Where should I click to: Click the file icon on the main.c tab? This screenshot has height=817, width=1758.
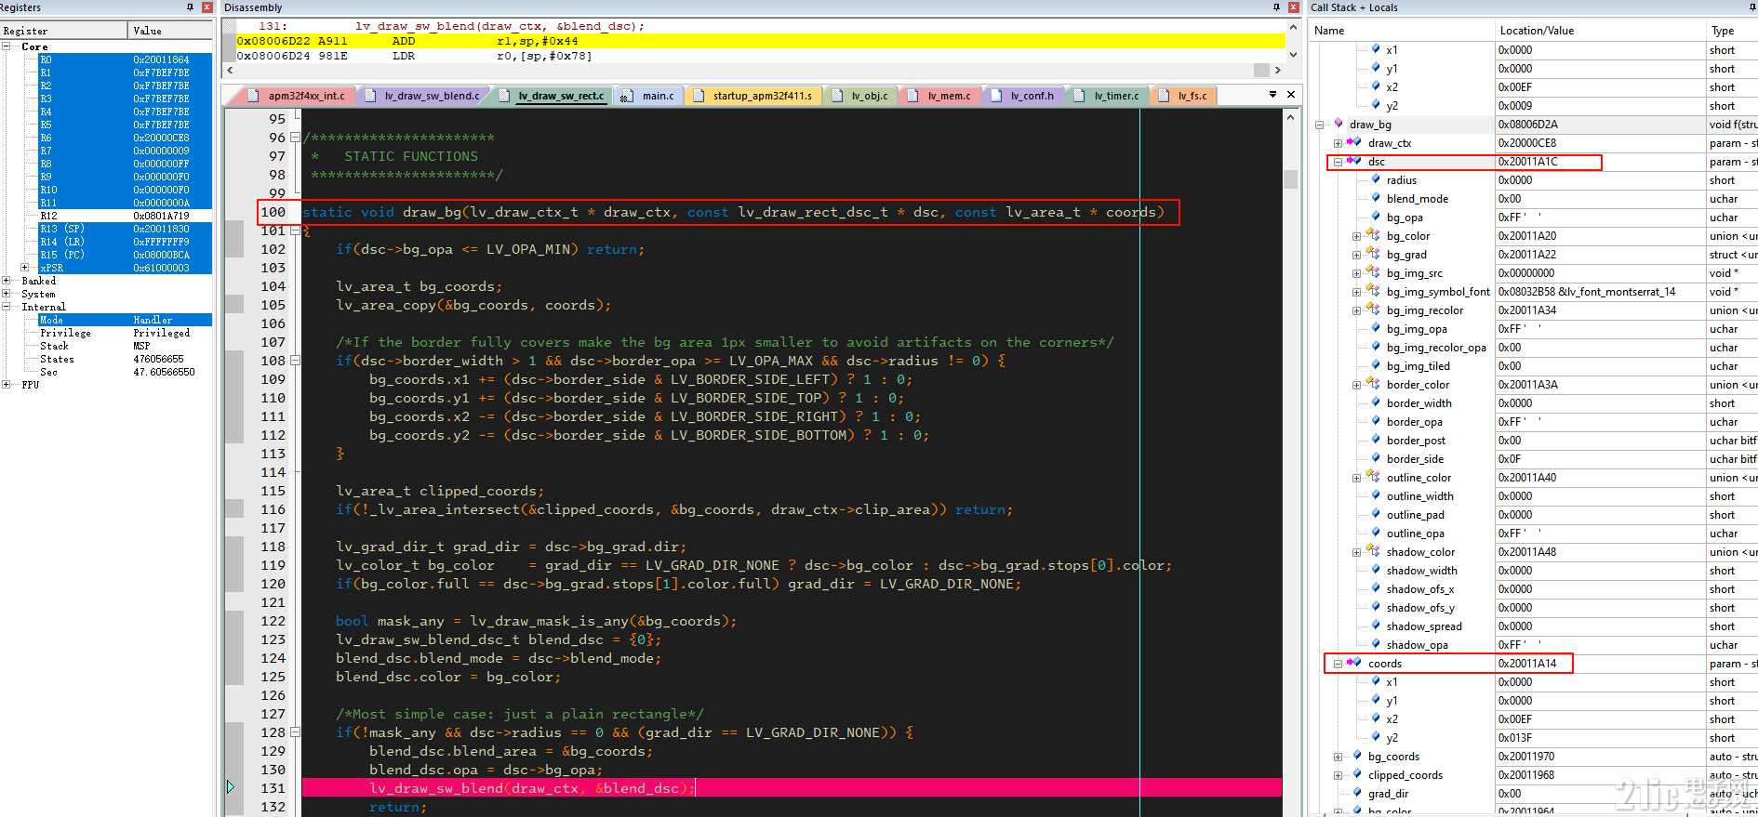[x=627, y=96]
